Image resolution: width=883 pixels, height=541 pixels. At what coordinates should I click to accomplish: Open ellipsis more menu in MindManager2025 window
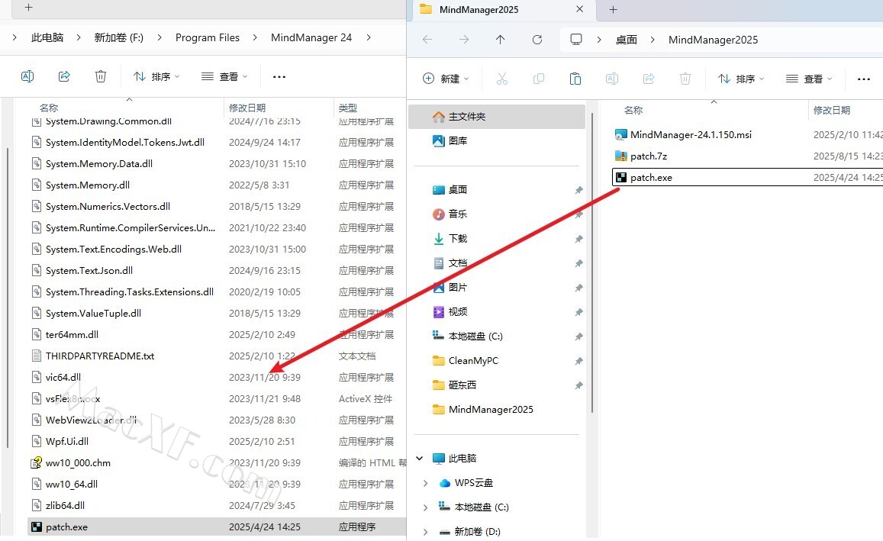point(864,79)
